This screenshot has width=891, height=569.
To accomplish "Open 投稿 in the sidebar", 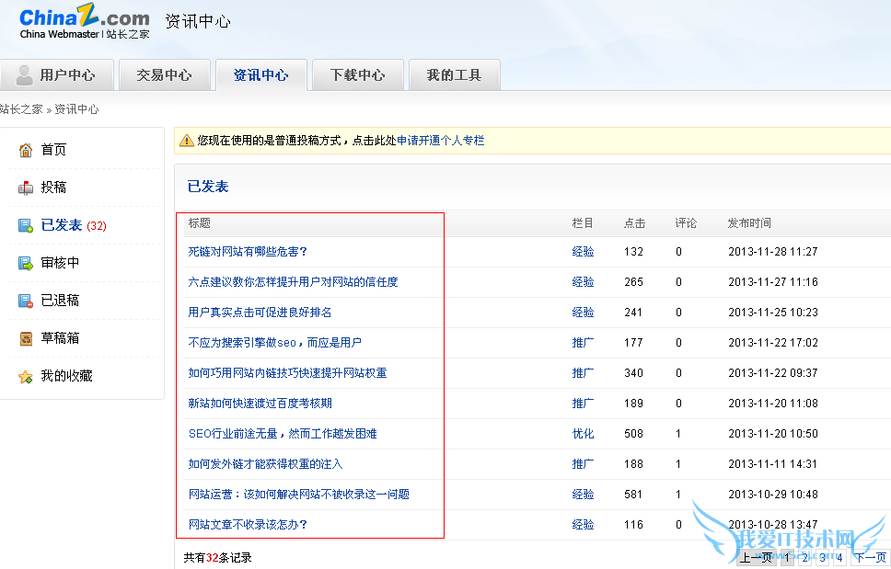I will (53, 188).
